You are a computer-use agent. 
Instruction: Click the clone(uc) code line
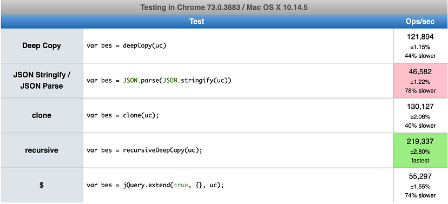(x=123, y=115)
